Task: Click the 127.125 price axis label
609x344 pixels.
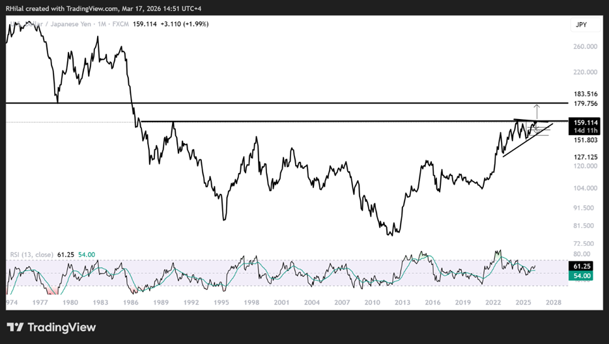Action: point(586,157)
